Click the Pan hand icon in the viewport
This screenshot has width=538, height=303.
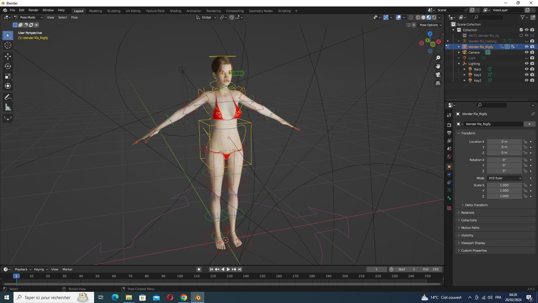point(438,66)
